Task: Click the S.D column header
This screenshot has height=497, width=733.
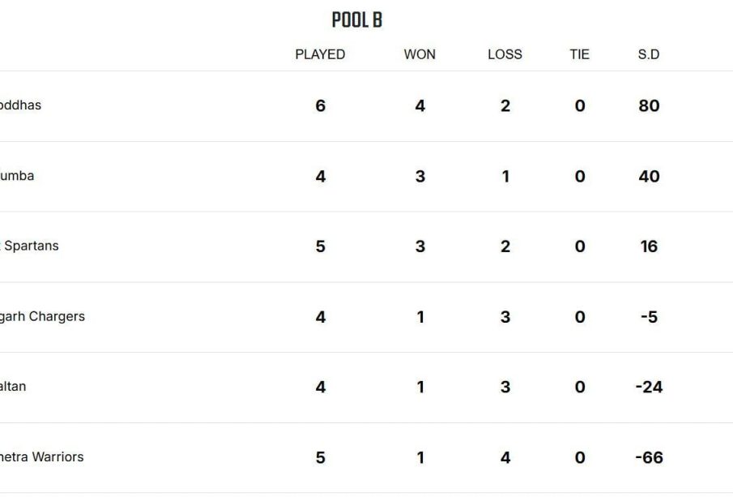Action: pyautogui.click(x=649, y=54)
